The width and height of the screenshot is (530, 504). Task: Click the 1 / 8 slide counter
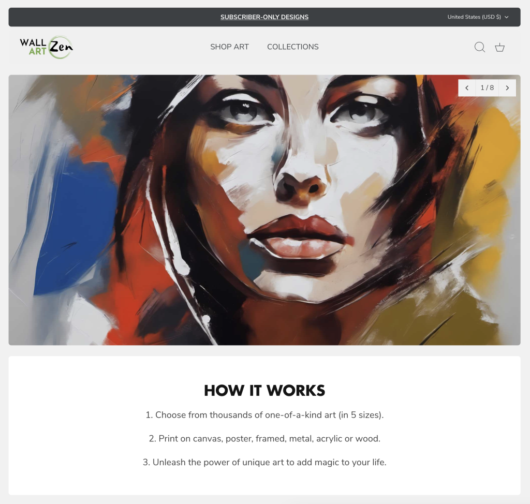pyautogui.click(x=487, y=88)
